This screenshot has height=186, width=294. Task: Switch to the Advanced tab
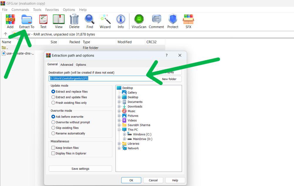point(67,65)
